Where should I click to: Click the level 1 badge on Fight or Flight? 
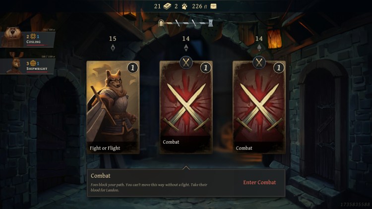132,68
